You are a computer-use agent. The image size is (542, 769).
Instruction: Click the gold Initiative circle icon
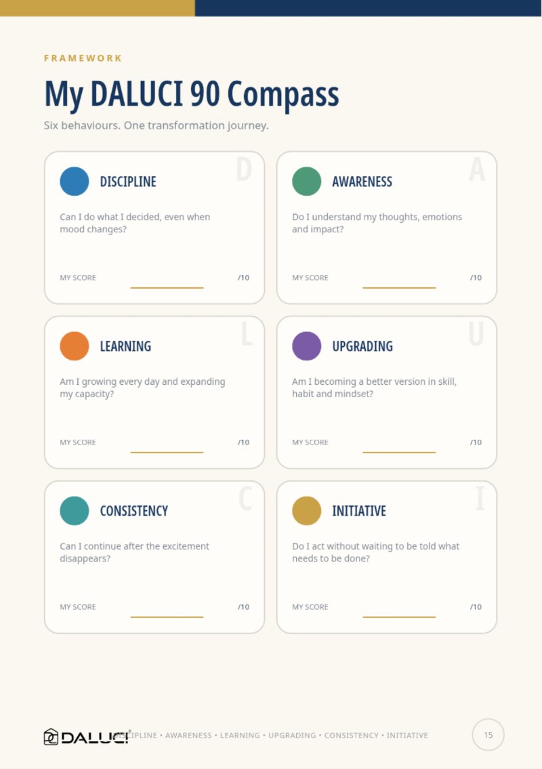tap(306, 511)
